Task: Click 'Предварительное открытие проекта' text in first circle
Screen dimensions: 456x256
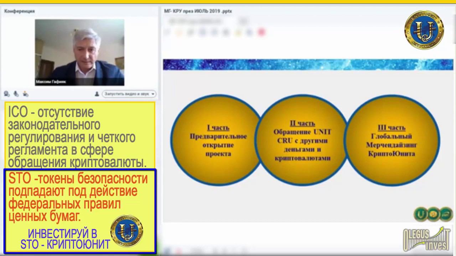Action: (x=218, y=145)
